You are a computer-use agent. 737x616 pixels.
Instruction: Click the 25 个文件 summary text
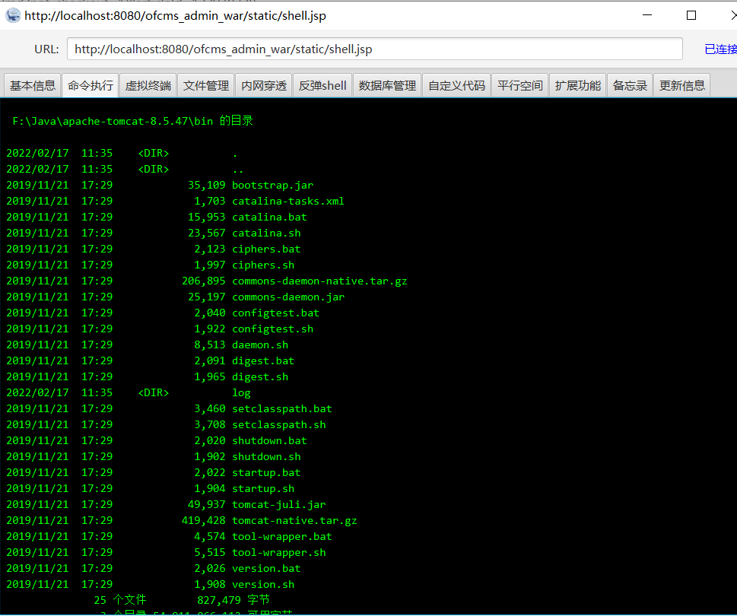pyautogui.click(x=120, y=600)
